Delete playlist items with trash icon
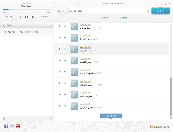The width and height of the screenshot is (173, 132). (x=4, y=118)
